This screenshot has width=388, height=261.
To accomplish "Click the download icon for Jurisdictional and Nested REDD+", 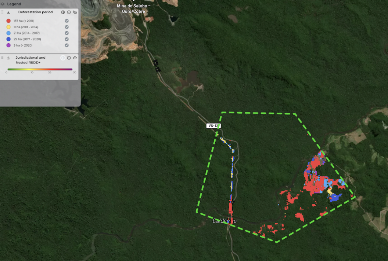I will 8,58.
